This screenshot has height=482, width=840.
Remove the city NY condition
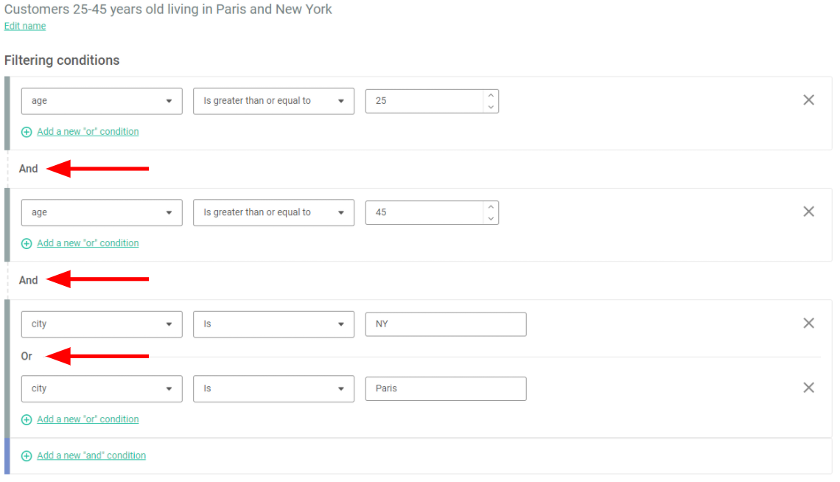808,323
